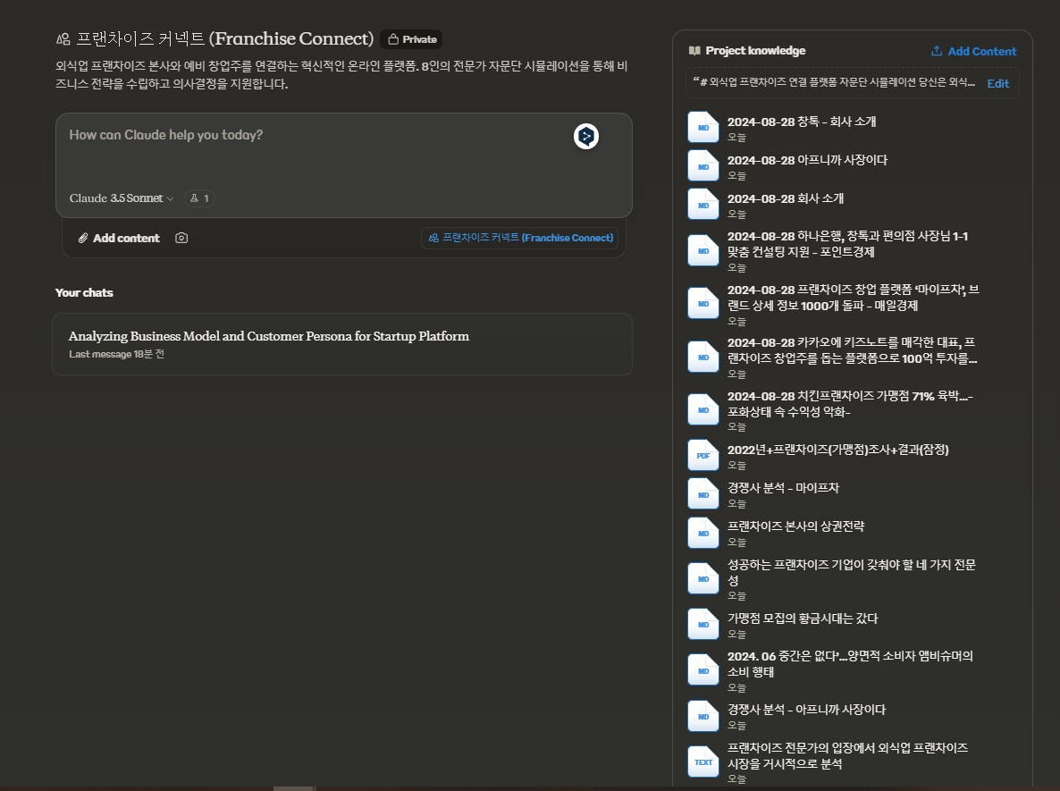
Task: Open MD file icon for '프랜차이즈 본사의 상권전략'
Action: click(x=703, y=534)
